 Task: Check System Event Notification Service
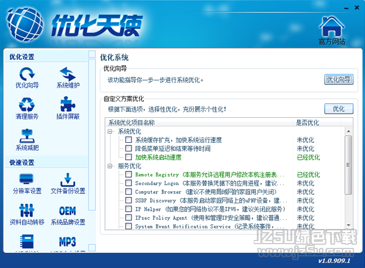(x=128, y=226)
